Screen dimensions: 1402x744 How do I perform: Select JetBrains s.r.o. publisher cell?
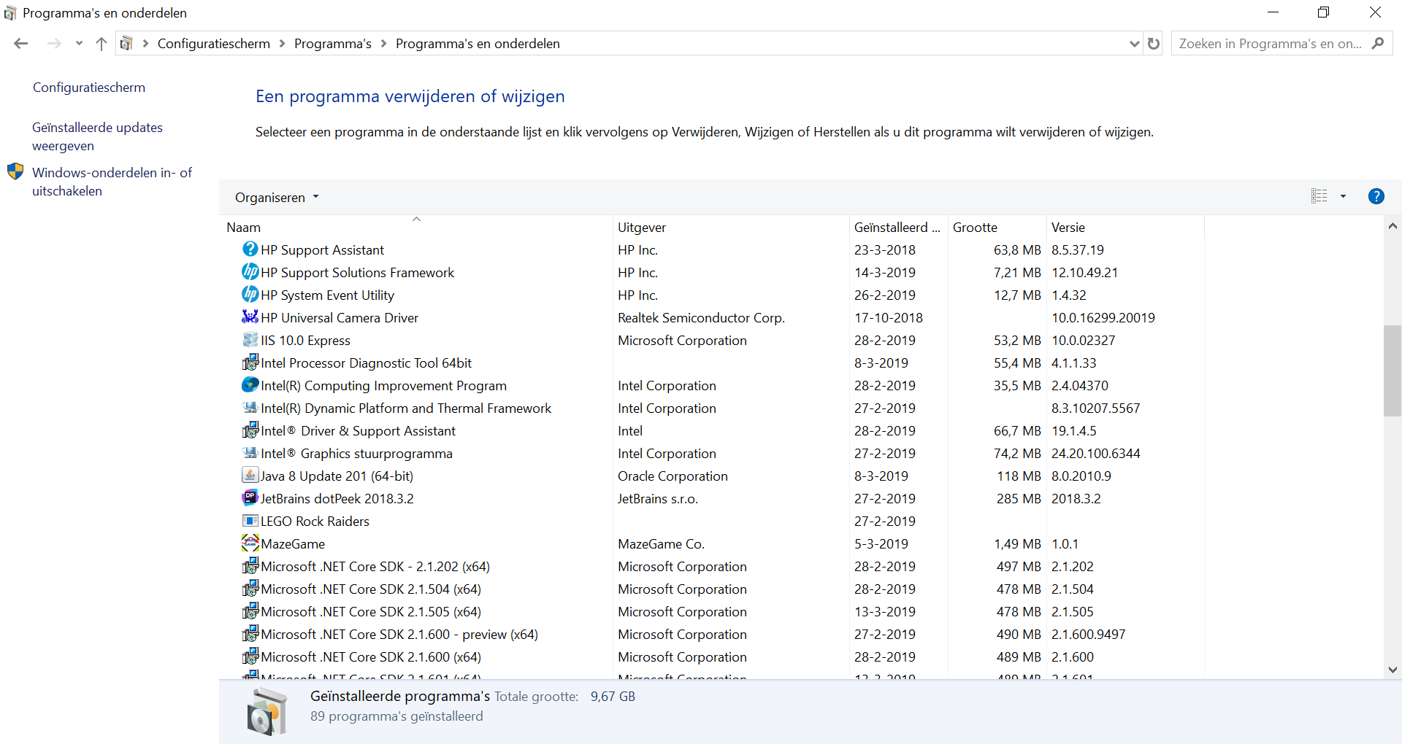(x=658, y=499)
